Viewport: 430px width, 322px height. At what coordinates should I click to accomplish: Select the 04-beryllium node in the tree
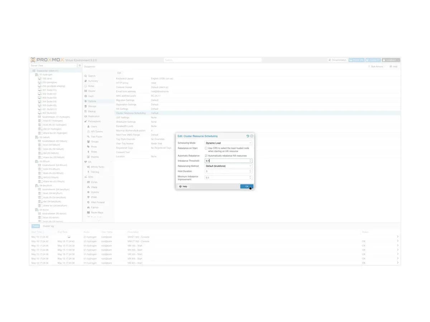tap(44, 186)
